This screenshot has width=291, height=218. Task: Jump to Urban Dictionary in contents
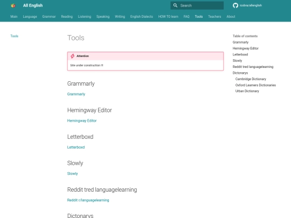pos(247,91)
